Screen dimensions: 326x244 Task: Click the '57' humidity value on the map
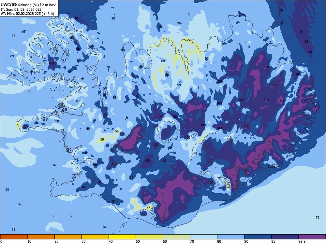pos(148,208)
